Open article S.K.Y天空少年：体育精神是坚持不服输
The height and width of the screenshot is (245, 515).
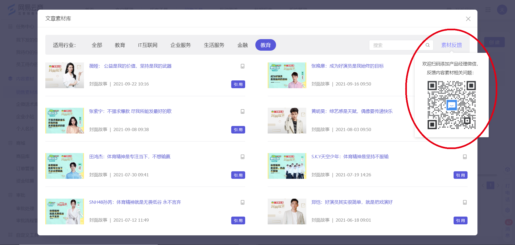[350, 157]
